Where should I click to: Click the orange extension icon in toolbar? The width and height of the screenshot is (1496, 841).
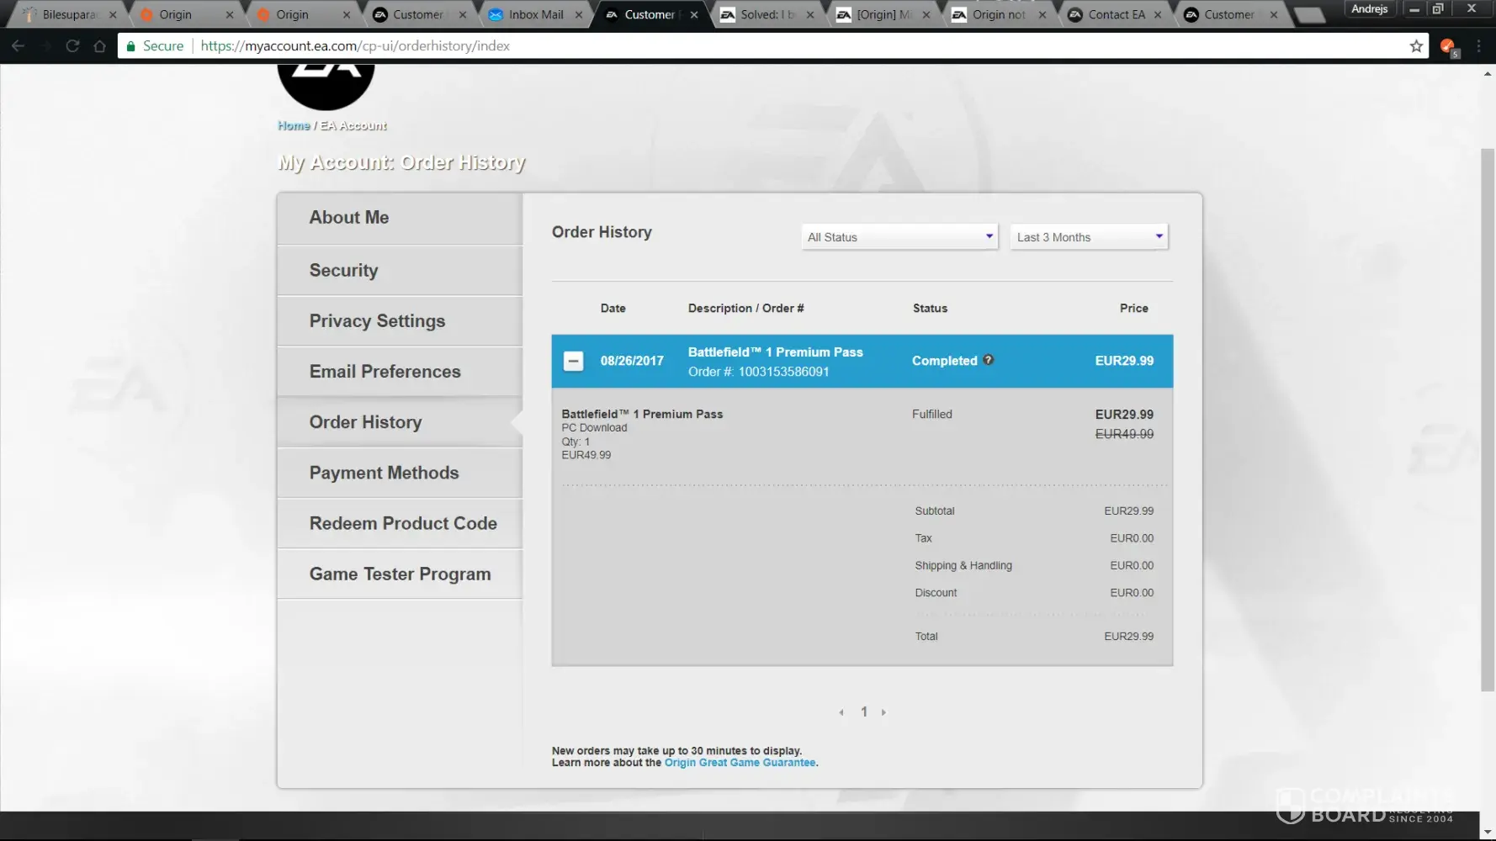(1447, 47)
